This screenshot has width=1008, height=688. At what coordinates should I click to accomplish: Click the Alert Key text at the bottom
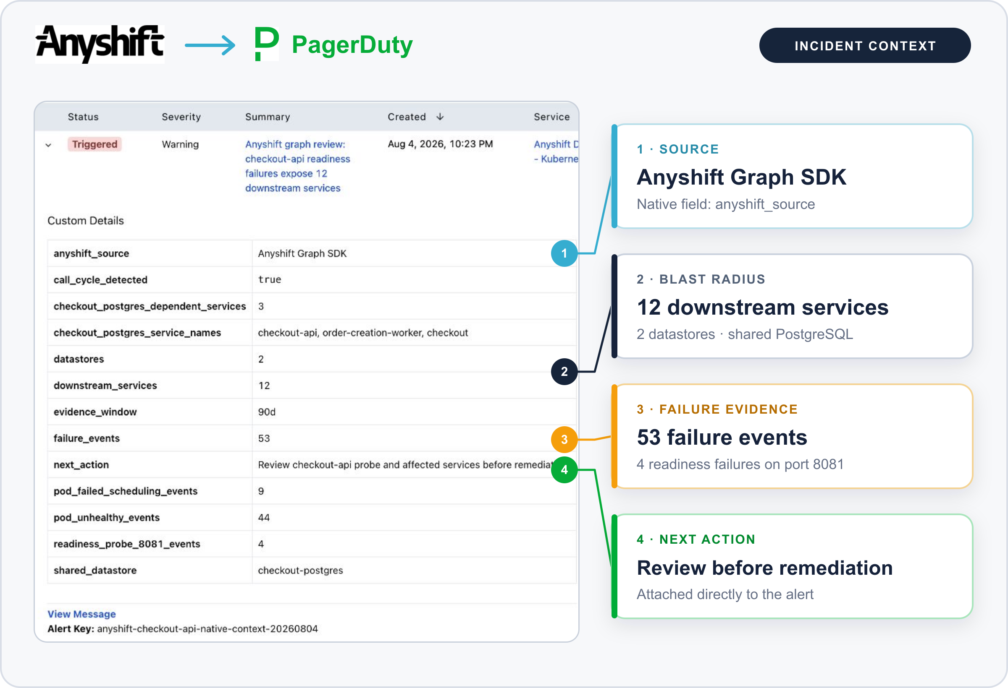[x=183, y=629]
